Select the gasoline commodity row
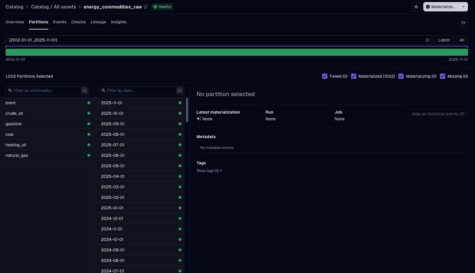Image resolution: width=475 pixels, height=273 pixels. click(47, 124)
